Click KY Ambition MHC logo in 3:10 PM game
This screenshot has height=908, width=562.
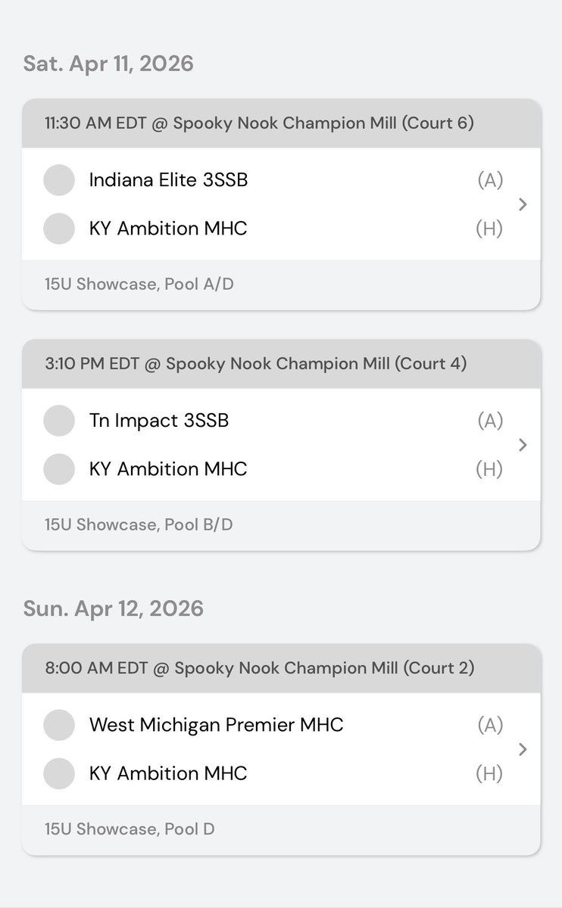click(59, 469)
